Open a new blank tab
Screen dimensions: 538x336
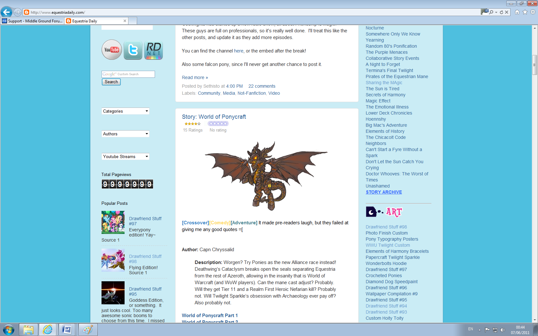pyautogui.click(x=133, y=21)
